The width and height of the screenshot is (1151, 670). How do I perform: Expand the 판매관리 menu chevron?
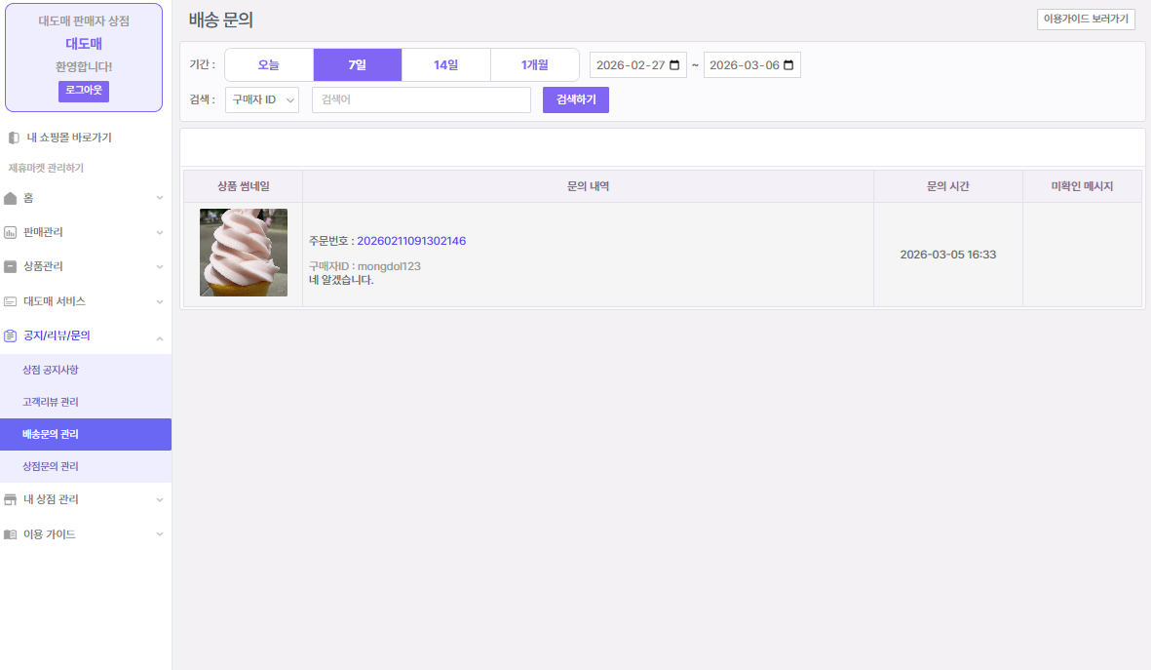160,232
